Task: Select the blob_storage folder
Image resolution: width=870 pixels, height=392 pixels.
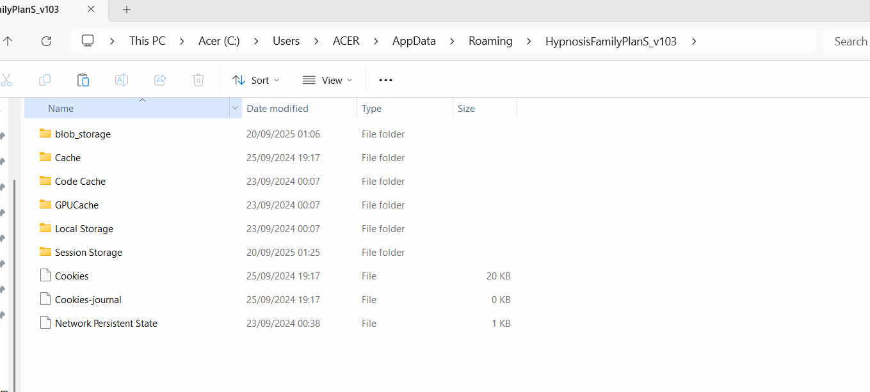Action: (83, 134)
